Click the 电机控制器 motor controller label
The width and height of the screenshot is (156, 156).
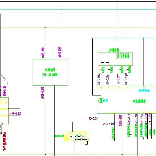click(139, 101)
